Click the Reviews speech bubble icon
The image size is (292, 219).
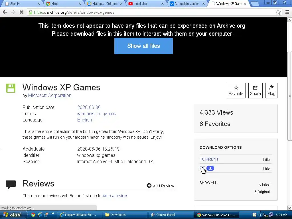(11, 185)
